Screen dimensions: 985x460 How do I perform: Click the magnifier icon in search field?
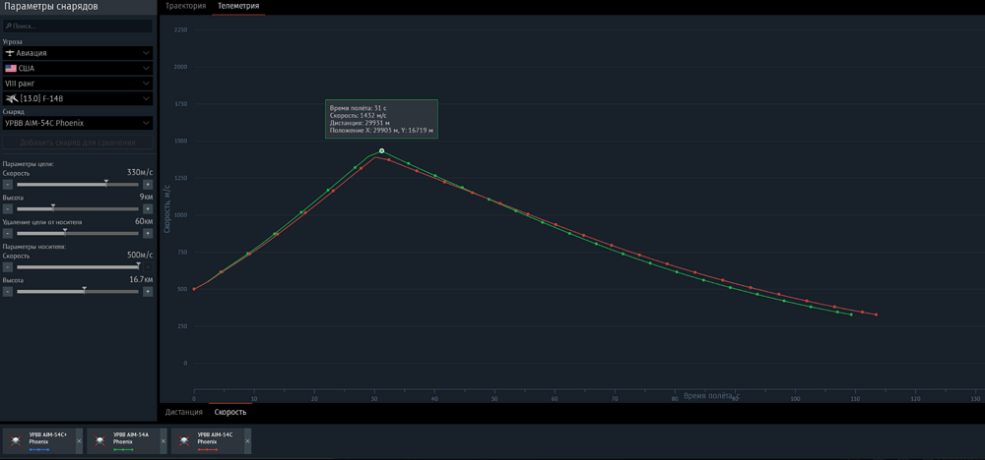[x=8, y=27]
